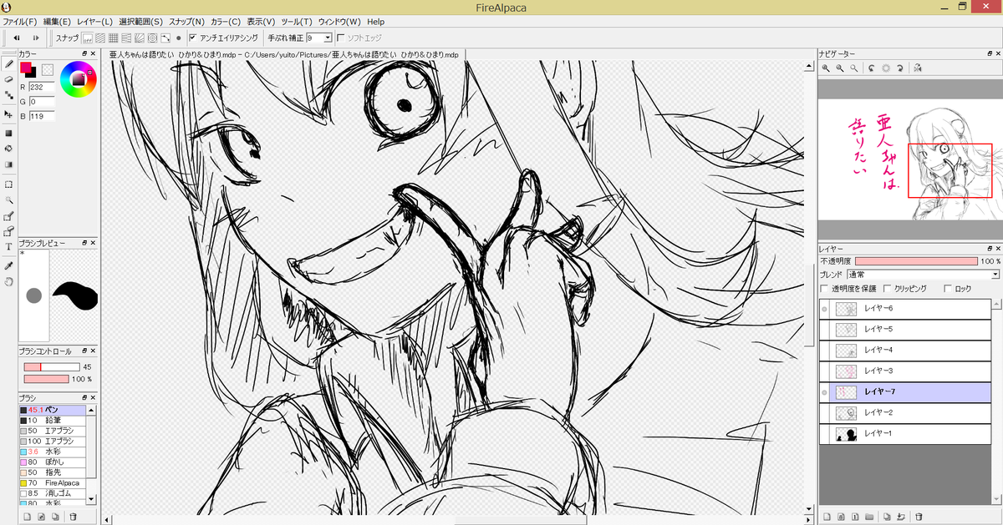Toggle the ソフトエッジ checkbox
Viewport: 1003px width, 525px height.
(x=340, y=38)
